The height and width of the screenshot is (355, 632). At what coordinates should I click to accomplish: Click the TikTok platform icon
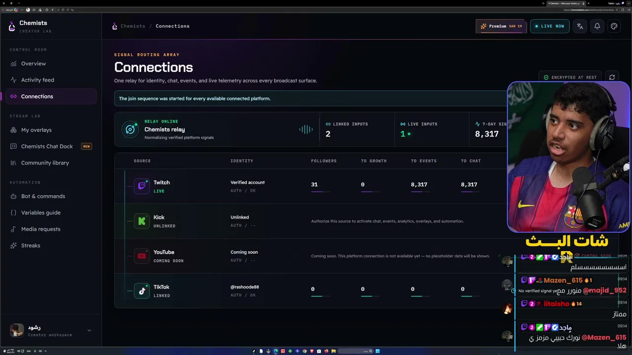tap(142, 291)
